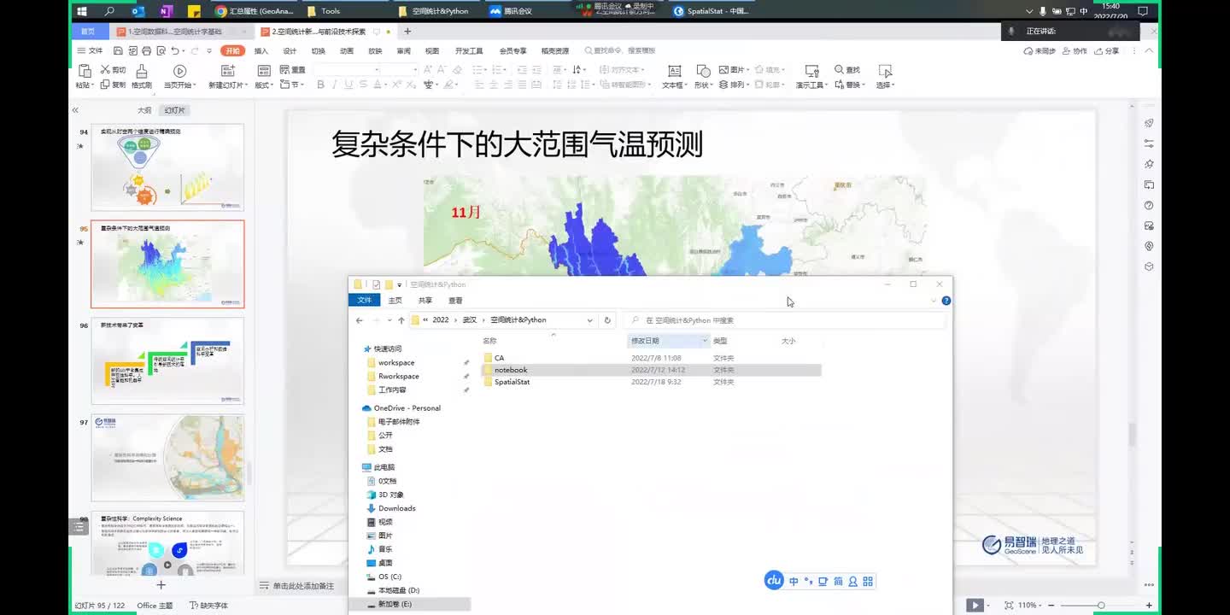Toggle Italic formatting
1230x615 pixels.
pos(335,85)
